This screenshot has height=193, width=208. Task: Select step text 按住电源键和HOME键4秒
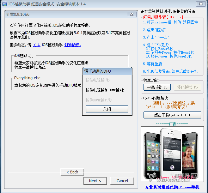[x=106, y=90]
